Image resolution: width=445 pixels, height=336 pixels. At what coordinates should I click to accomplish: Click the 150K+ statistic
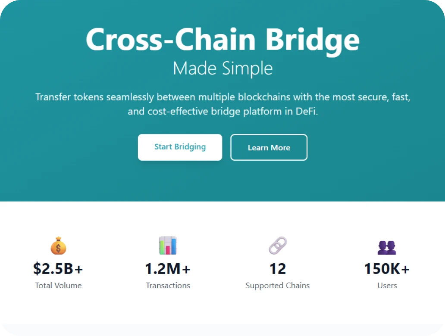(387, 269)
